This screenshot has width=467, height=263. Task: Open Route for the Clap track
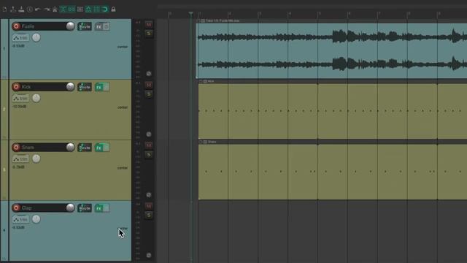85,208
